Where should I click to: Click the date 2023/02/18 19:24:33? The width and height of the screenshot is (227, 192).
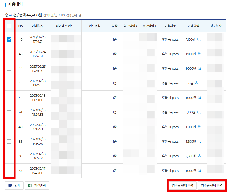(x=38, y=112)
